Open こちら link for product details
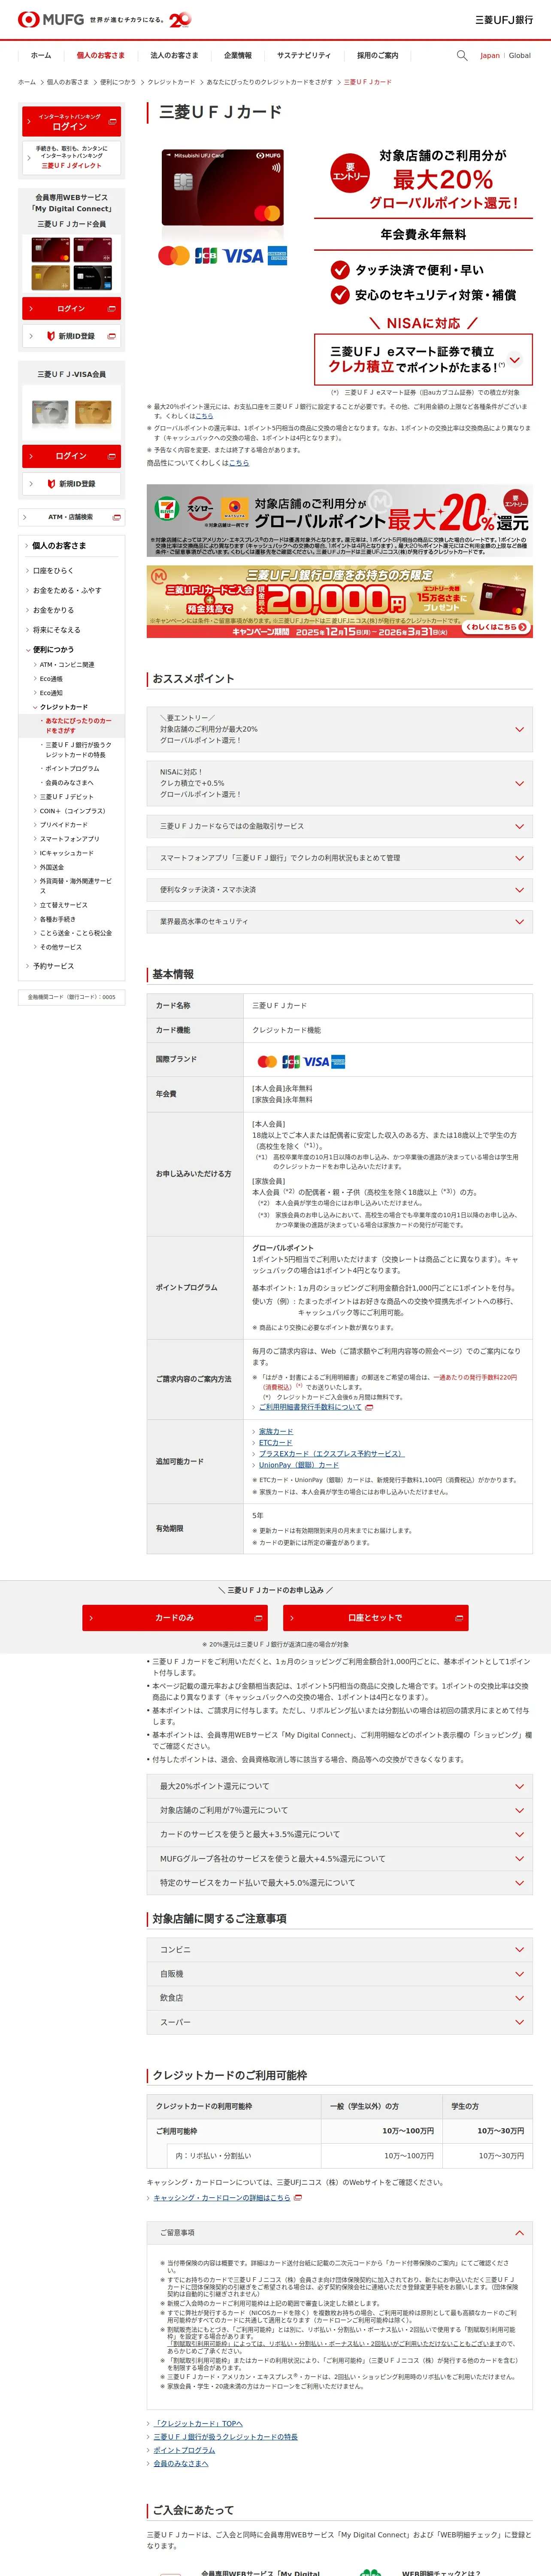The image size is (551, 2576). (239, 463)
